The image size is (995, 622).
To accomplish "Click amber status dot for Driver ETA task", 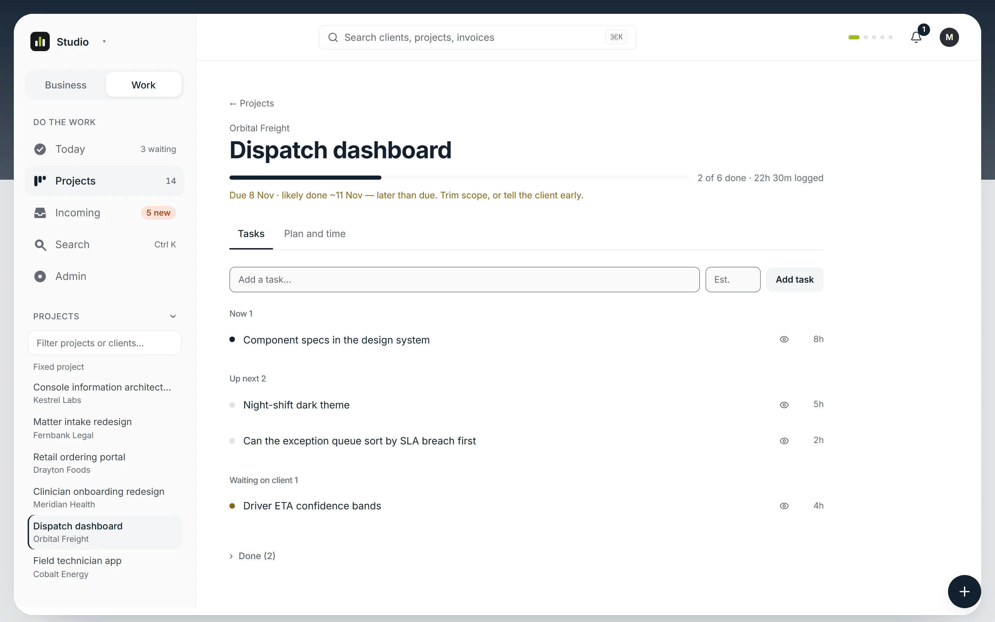I will coord(232,506).
